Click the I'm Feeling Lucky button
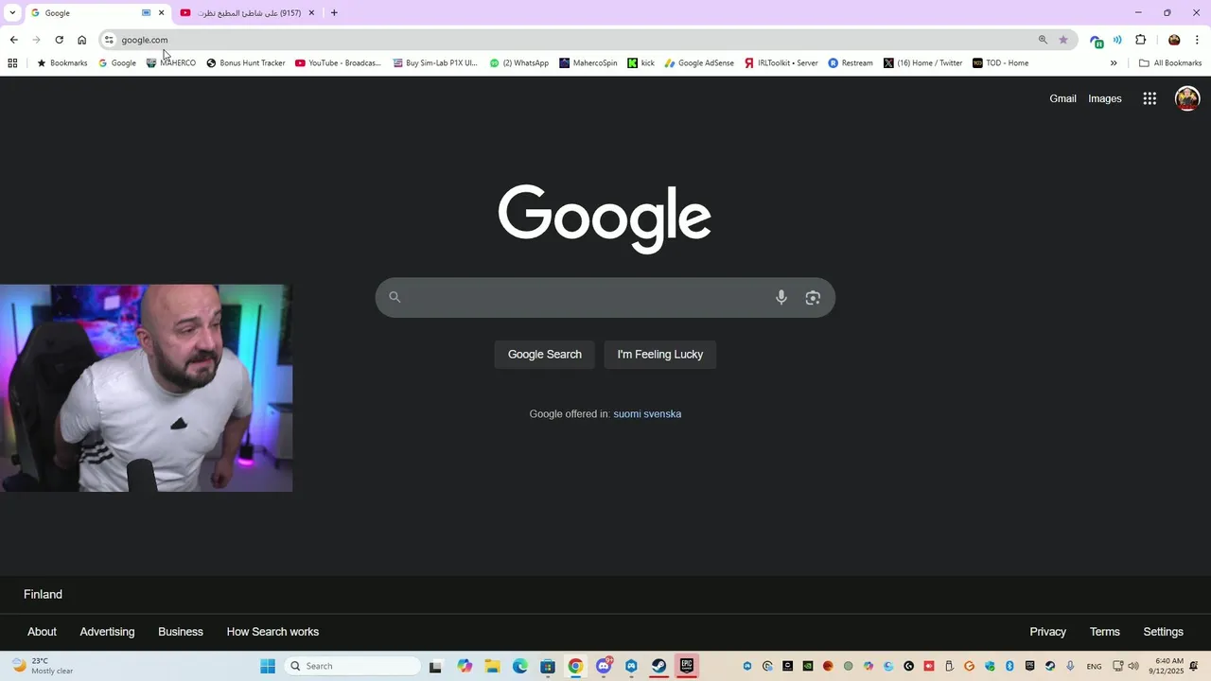 coord(660,355)
